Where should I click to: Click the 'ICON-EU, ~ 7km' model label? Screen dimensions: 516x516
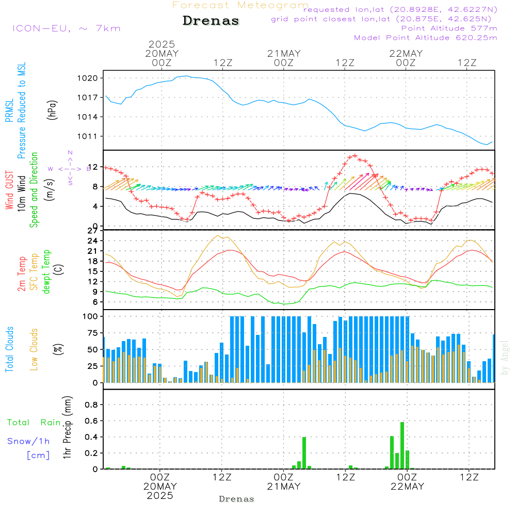coord(67,28)
